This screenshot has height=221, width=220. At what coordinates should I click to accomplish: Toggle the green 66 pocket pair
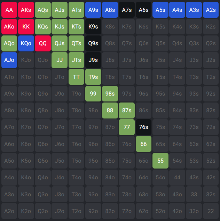143,144
